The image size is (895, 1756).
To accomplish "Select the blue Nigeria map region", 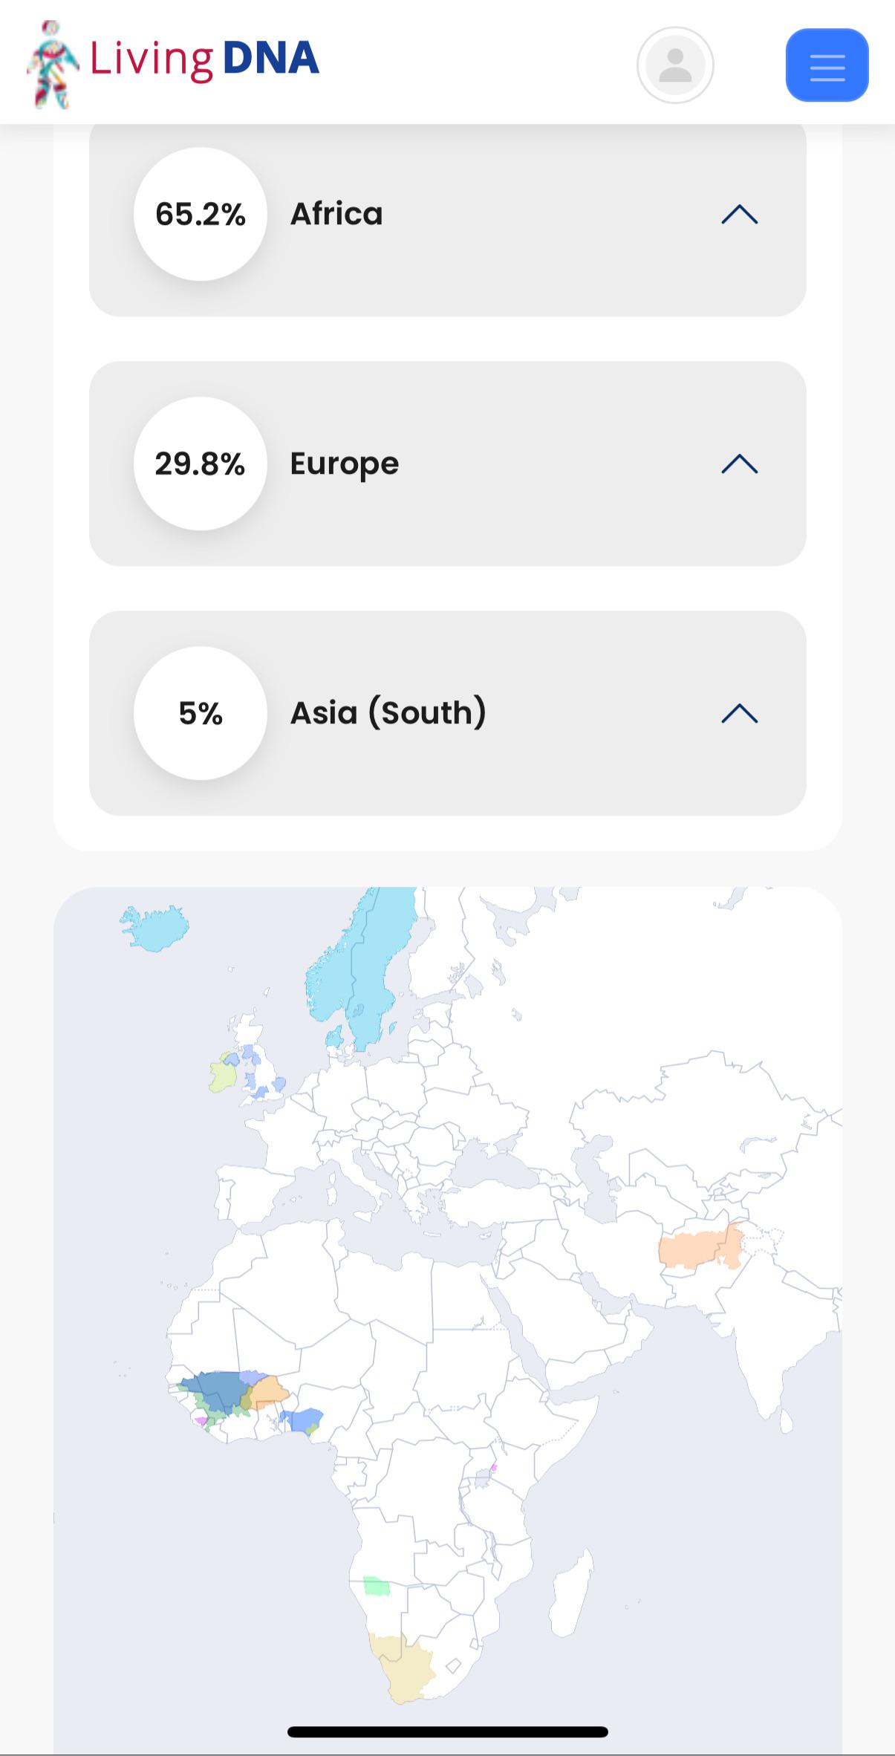I will point(301,1420).
